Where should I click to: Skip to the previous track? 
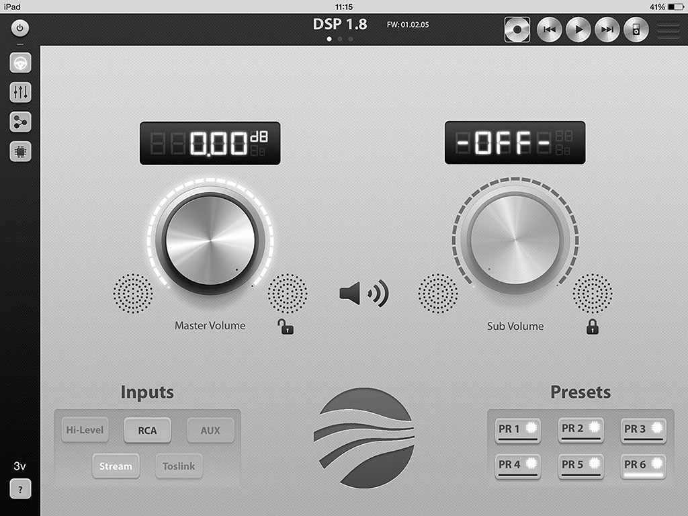tap(550, 30)
